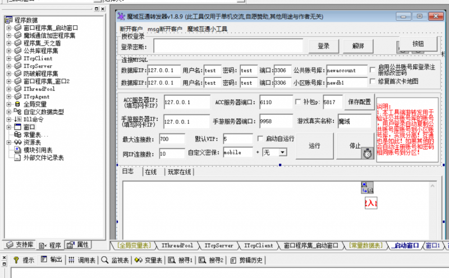Expand the 防破解程序集 tree node
Screen dimensions: 449x278
(x=8, y=73)
